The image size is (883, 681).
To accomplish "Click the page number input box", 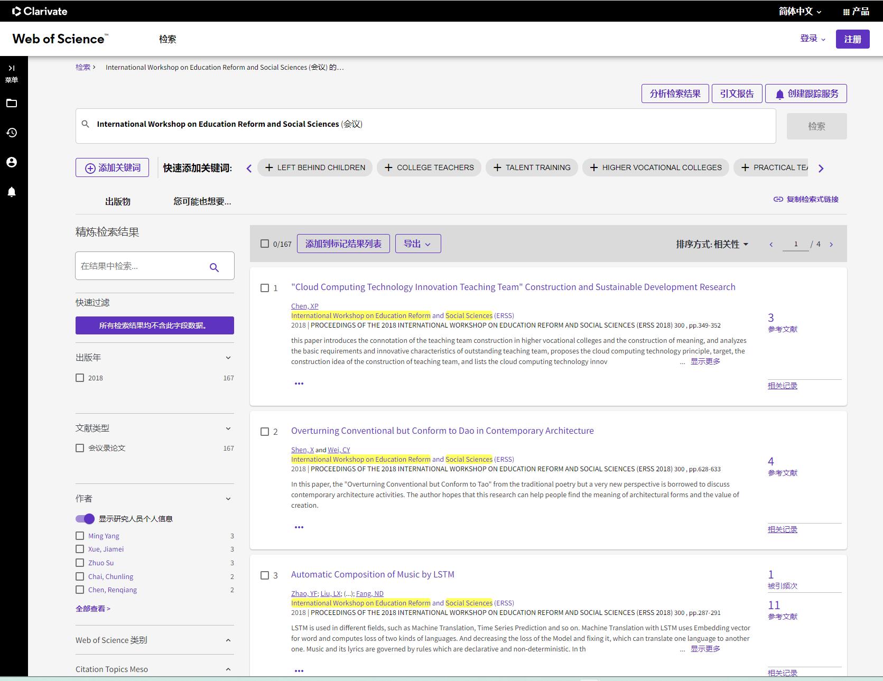I will [795, 244].
